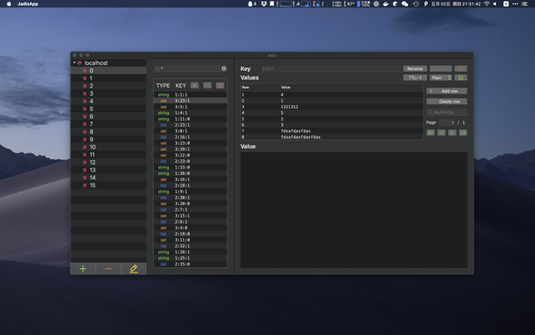The image size is (535, 335).
Task: Open the Wi-Fi menu in the menu bar
Action: pos(487,4)
